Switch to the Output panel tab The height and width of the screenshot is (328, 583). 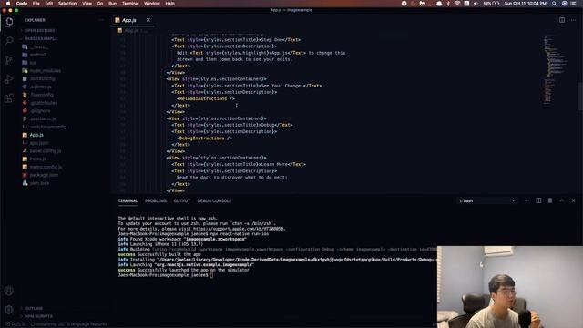pos(182,200)
